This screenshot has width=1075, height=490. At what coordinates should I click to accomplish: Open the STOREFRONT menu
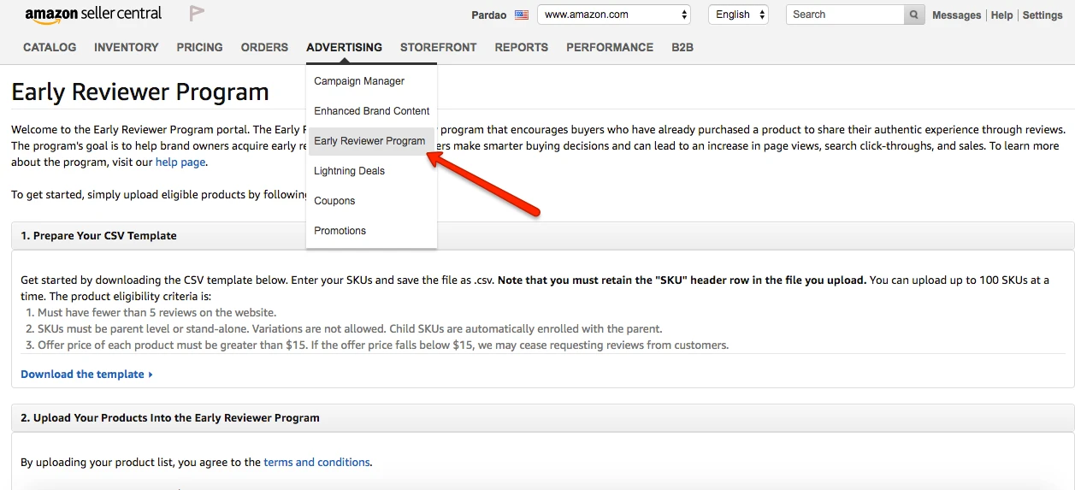(438, 47)
